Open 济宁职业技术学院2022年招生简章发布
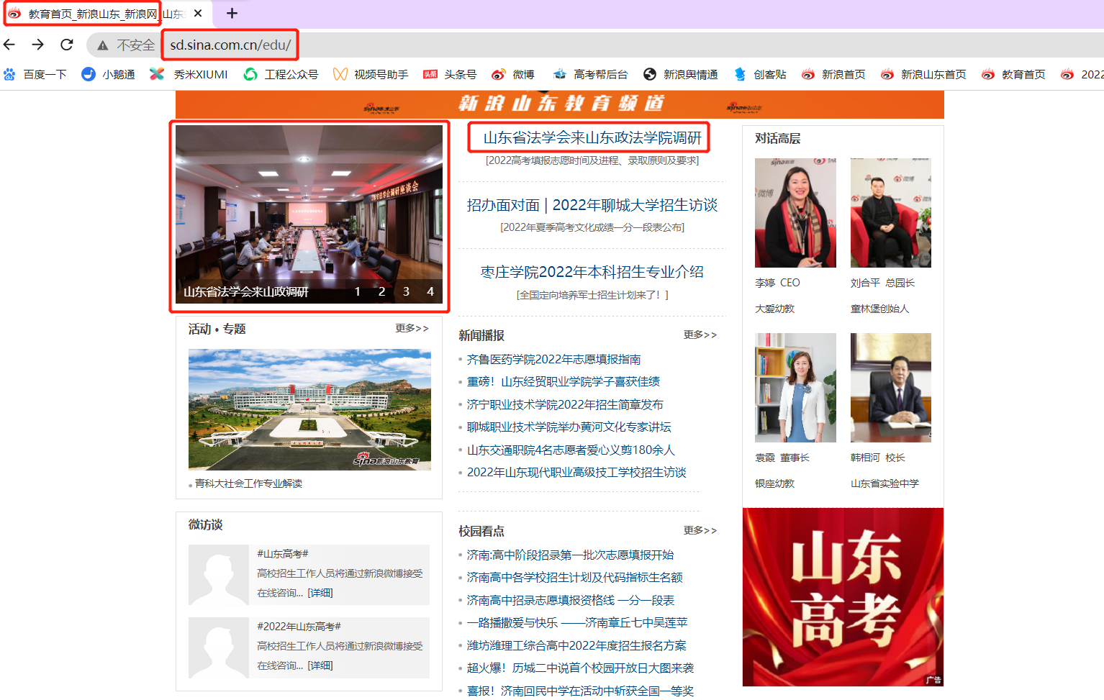The width and height of the screenshot is (1104, 700). 565,404
